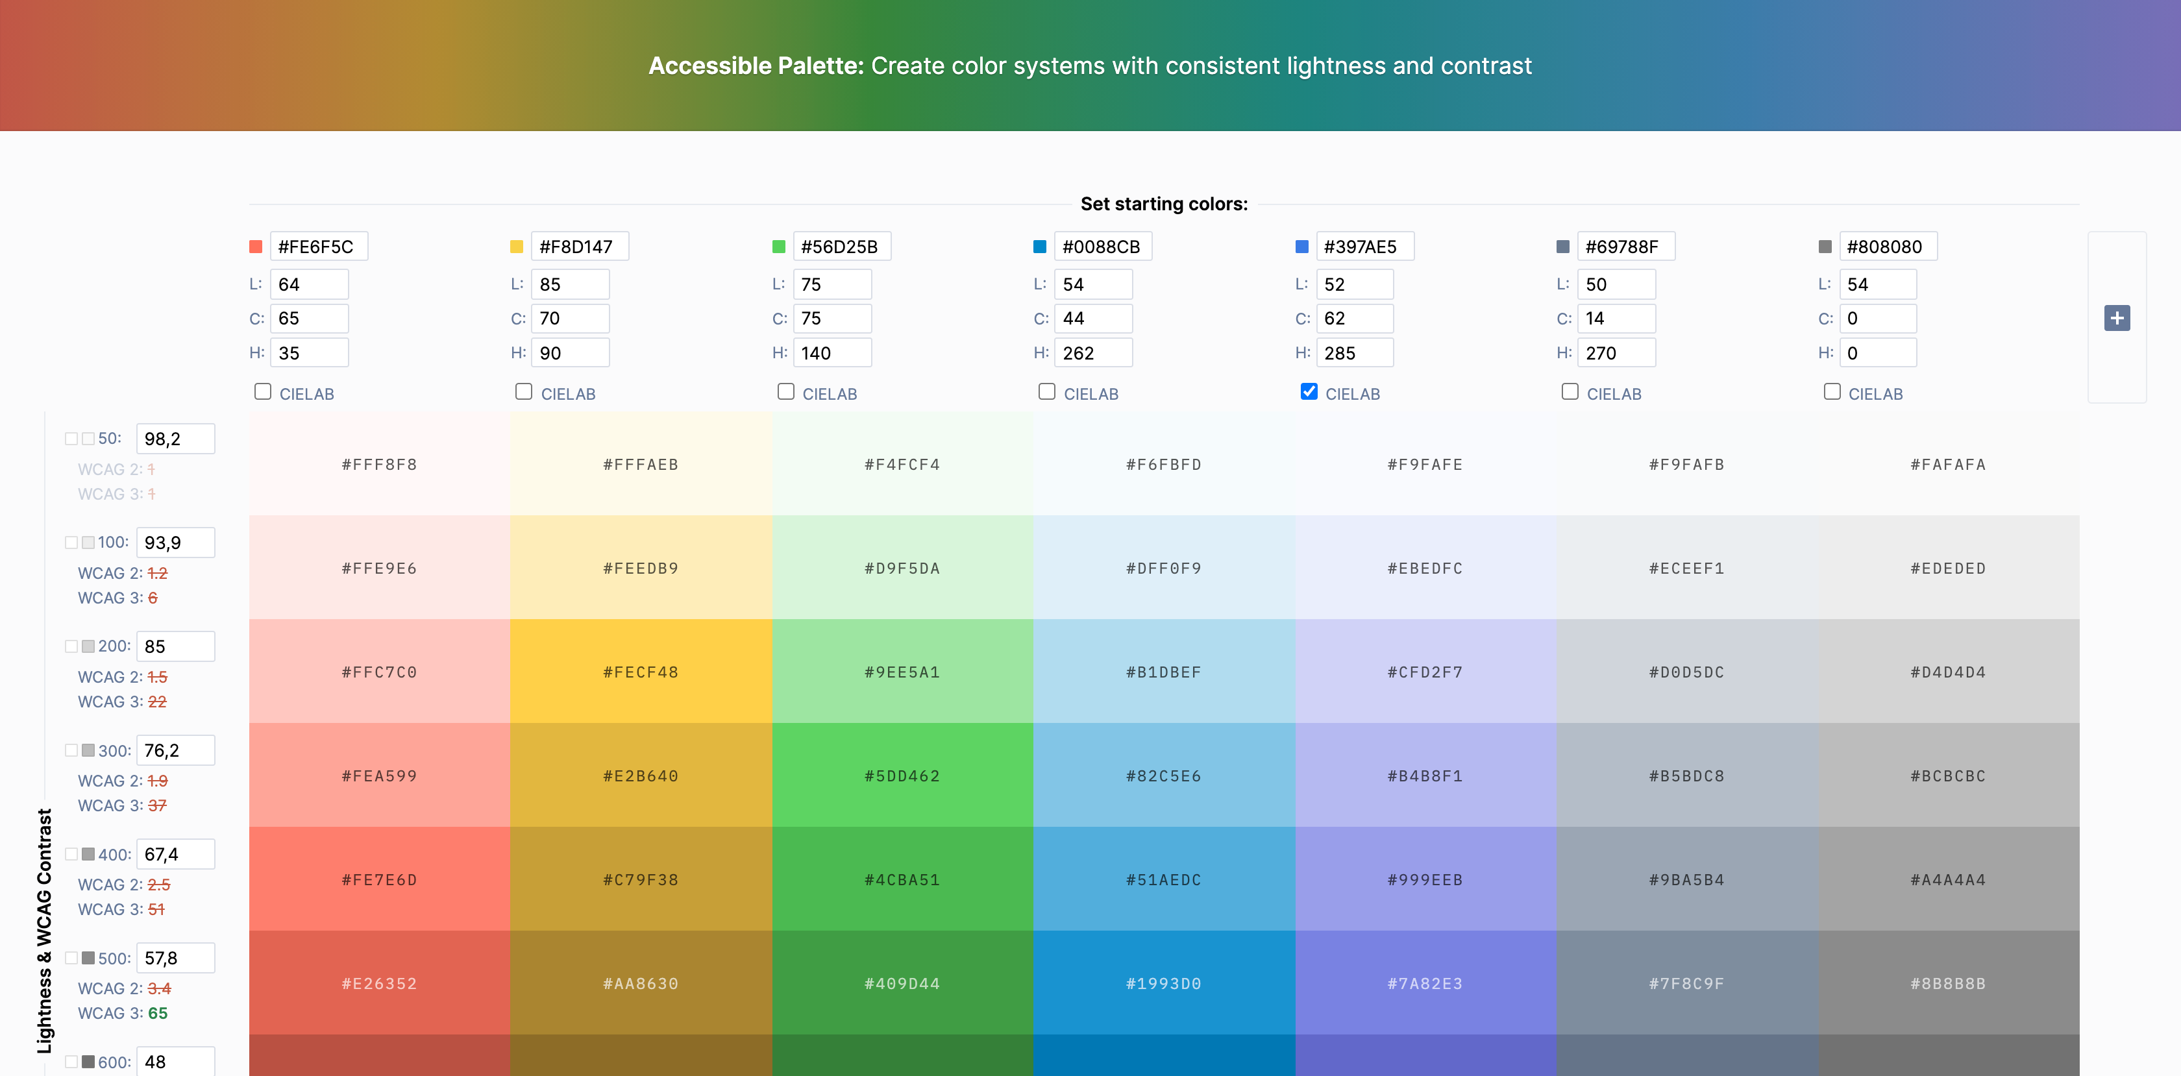The height and width of the screenshot is (1076, 2181).
Task: Enable CIELAB for the #FE6F5C column
Action: 264,392
